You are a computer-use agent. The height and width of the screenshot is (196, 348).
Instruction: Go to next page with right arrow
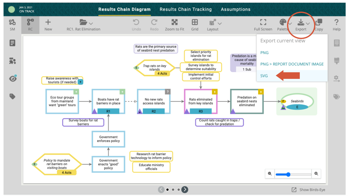click(x=185, y=190)
